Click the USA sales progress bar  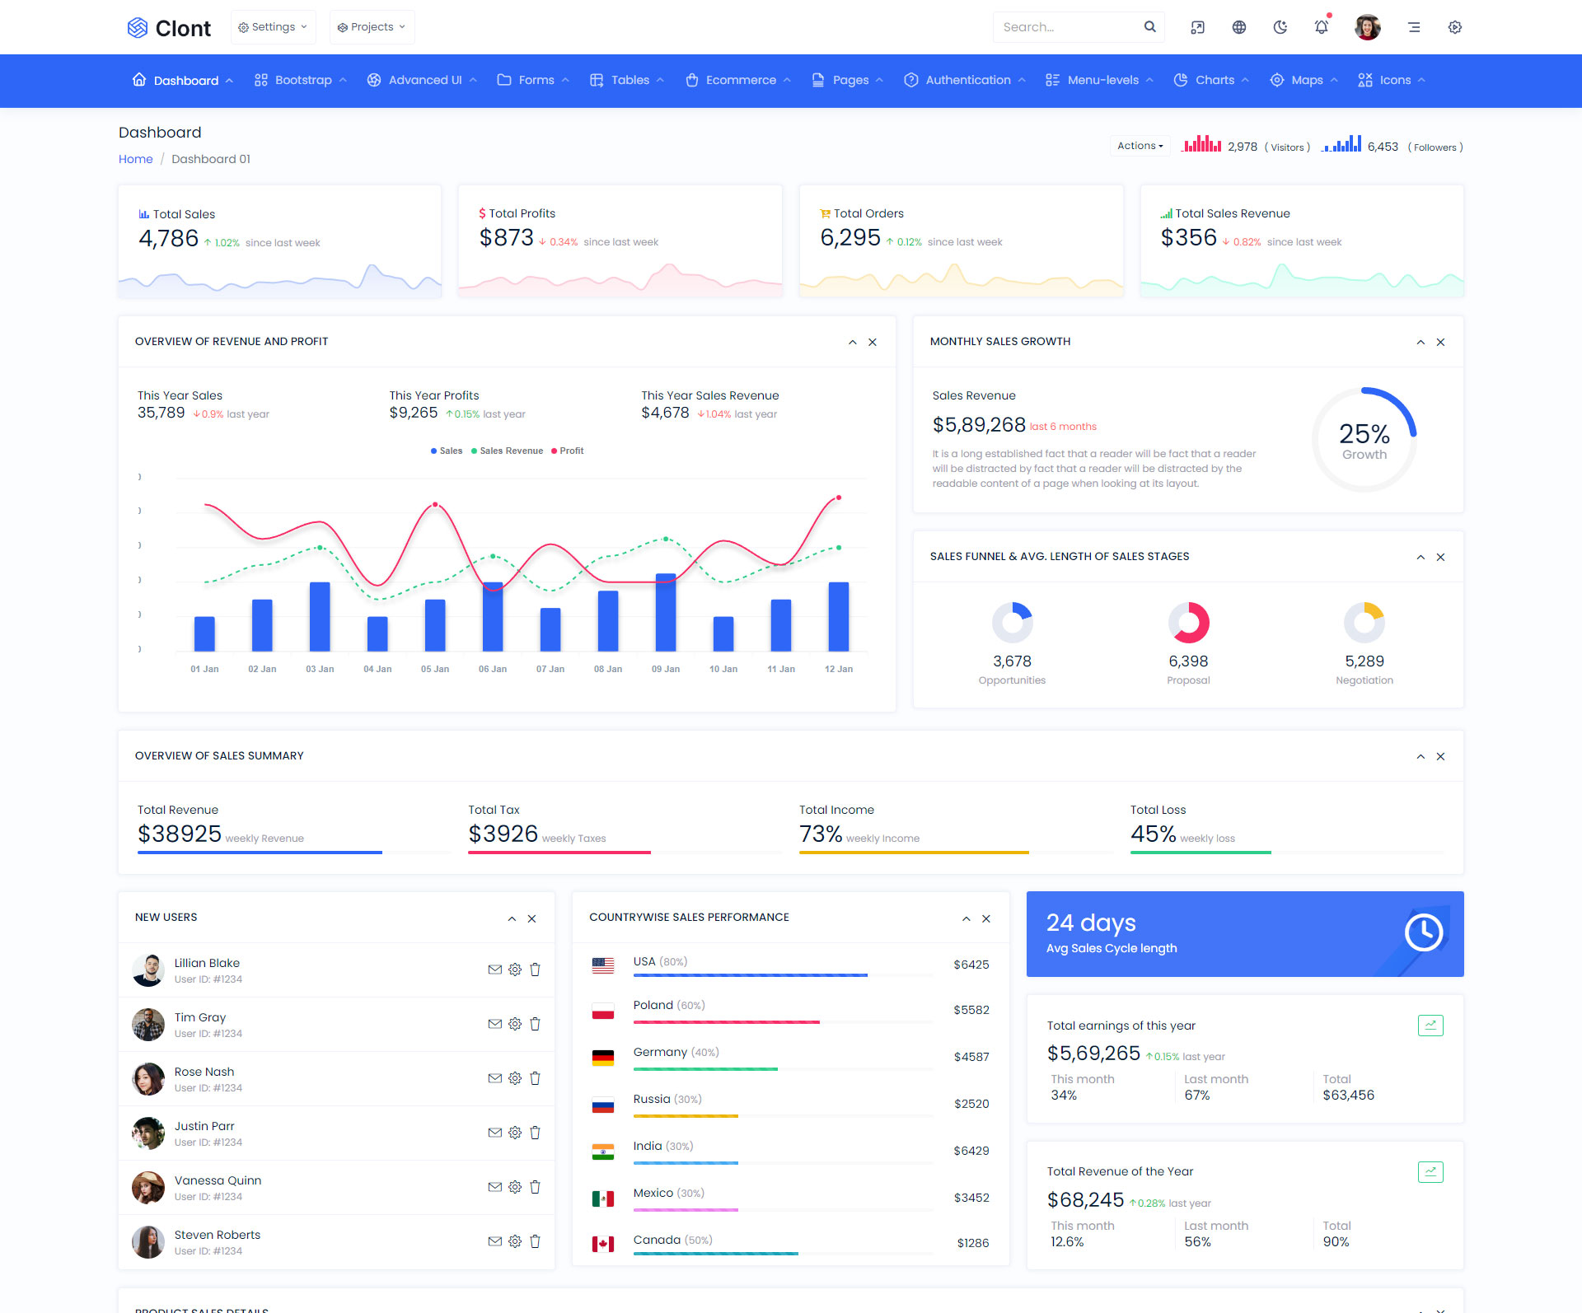tap(750, 975)
